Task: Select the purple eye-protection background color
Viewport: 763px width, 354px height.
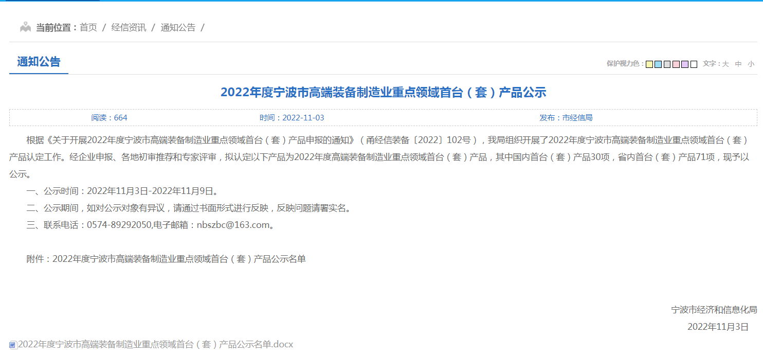Action: [684, 64]
